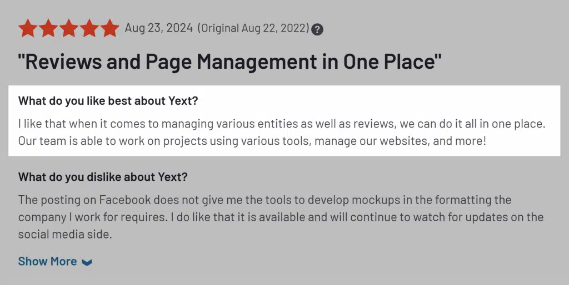Click the first red rating star
The width and height of the screenshot is (569, 285).
click(x=28, y=28)
